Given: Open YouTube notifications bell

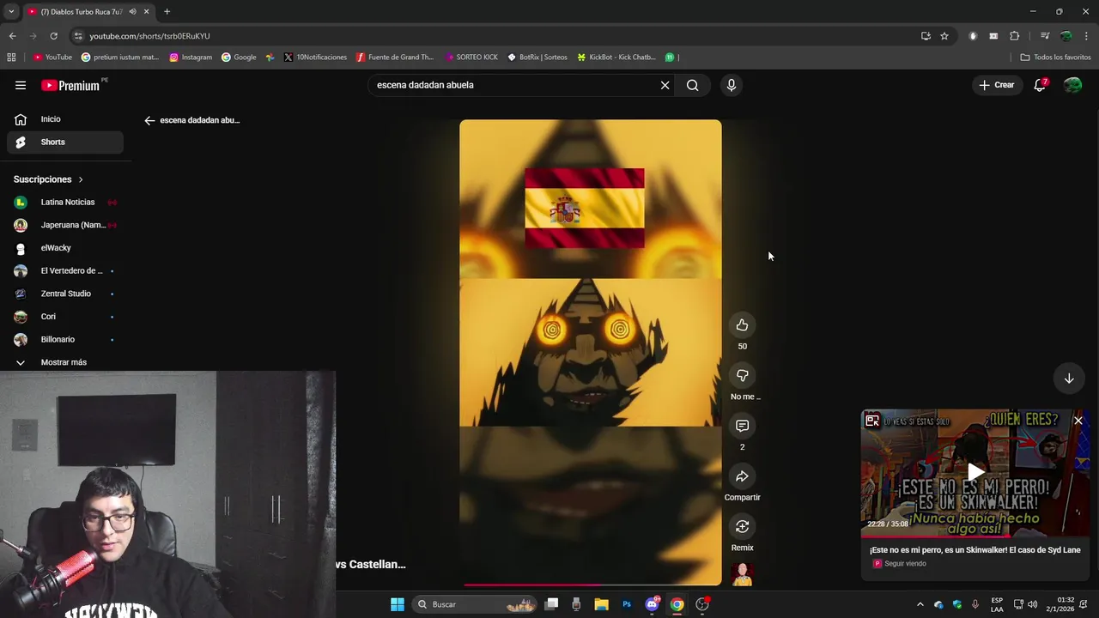Looking at the screenshot, I should click(x=1040, y=85).
